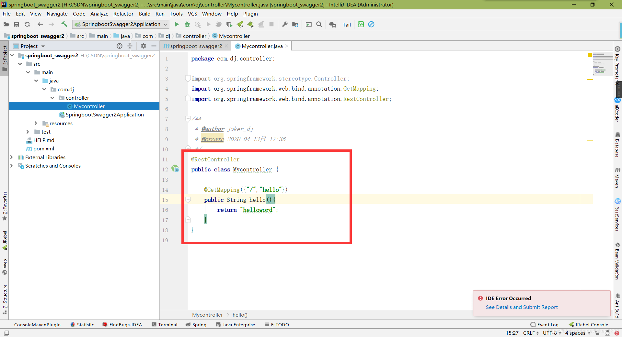Switch to springboot_swagger2 editor tab
This screenshot has width=622, height=337.
196,46
